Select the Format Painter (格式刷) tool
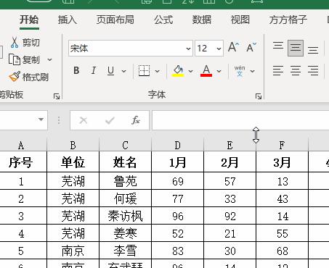The width and height of the screenshot is (329, 268). (29, 77)
